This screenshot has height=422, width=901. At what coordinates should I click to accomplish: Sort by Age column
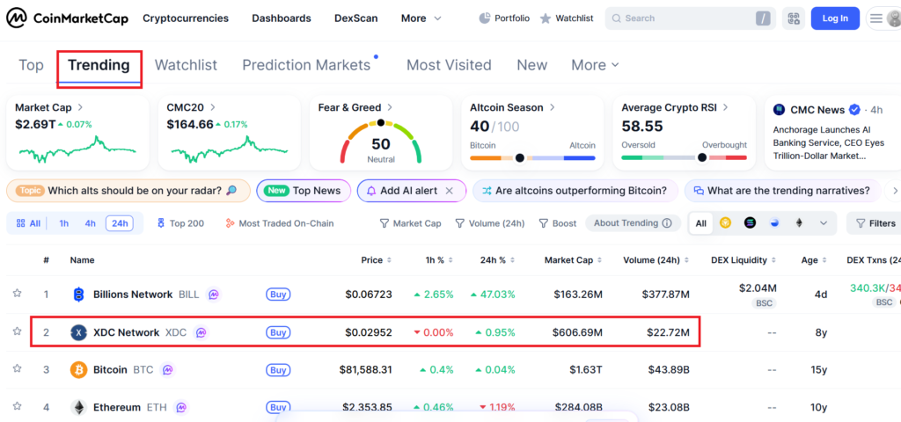814,260
